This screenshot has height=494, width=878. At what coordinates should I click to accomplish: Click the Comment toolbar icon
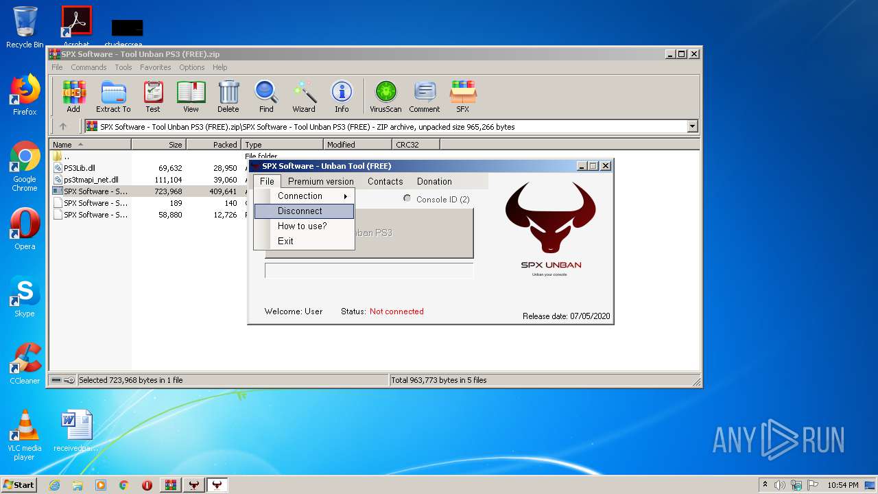[x=425, y=96]
